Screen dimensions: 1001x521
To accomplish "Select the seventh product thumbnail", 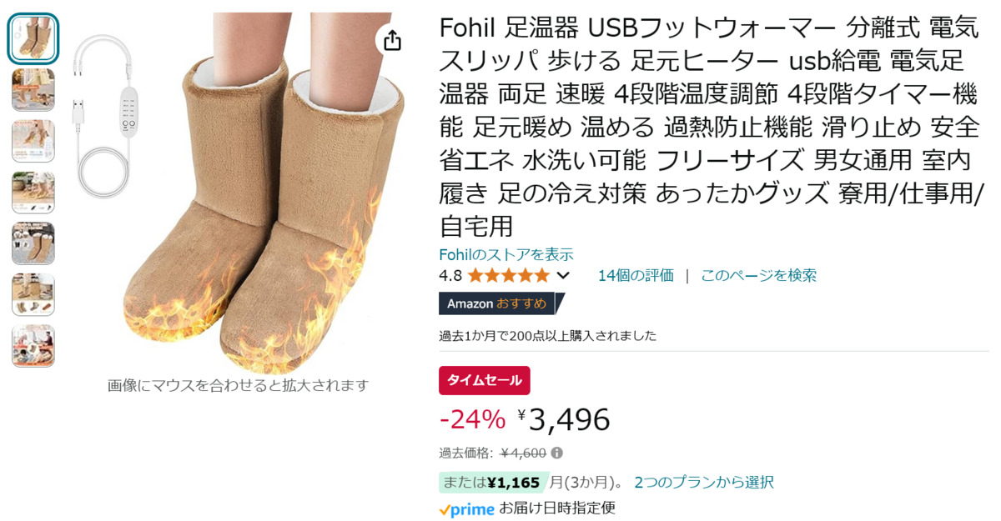I will tap(33, 346).
